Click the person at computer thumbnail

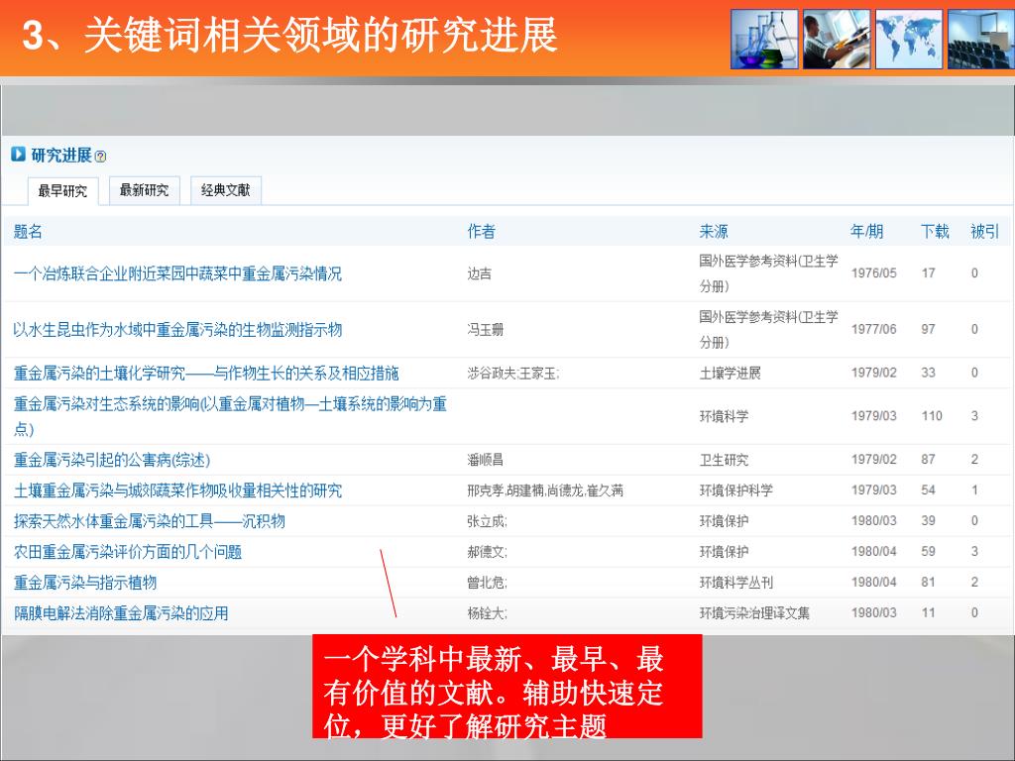coord(837,39)
